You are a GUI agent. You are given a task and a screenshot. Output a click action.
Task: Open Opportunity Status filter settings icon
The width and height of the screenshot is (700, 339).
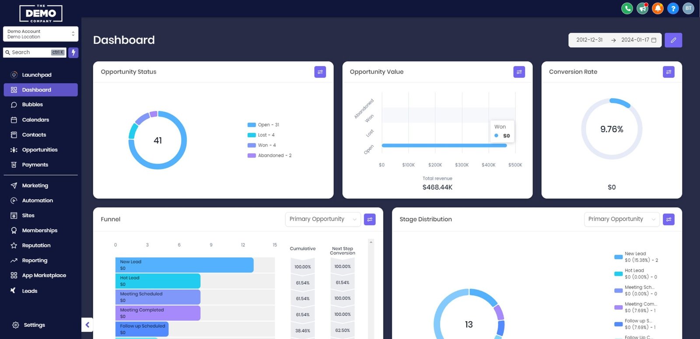[320, 72]
